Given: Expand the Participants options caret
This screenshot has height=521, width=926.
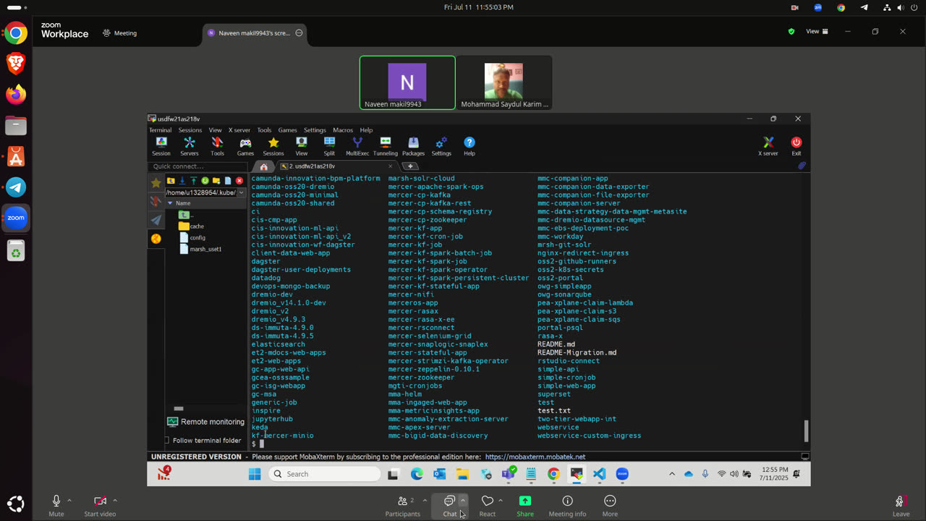Looking at the screenshot, I should coord(425,501).
